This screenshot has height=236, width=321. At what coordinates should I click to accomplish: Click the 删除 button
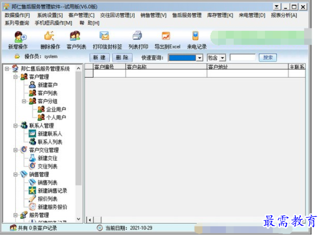point(122,57)
